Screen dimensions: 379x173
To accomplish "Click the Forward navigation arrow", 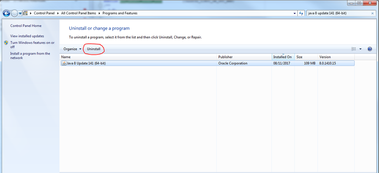I will click(14, 13).
